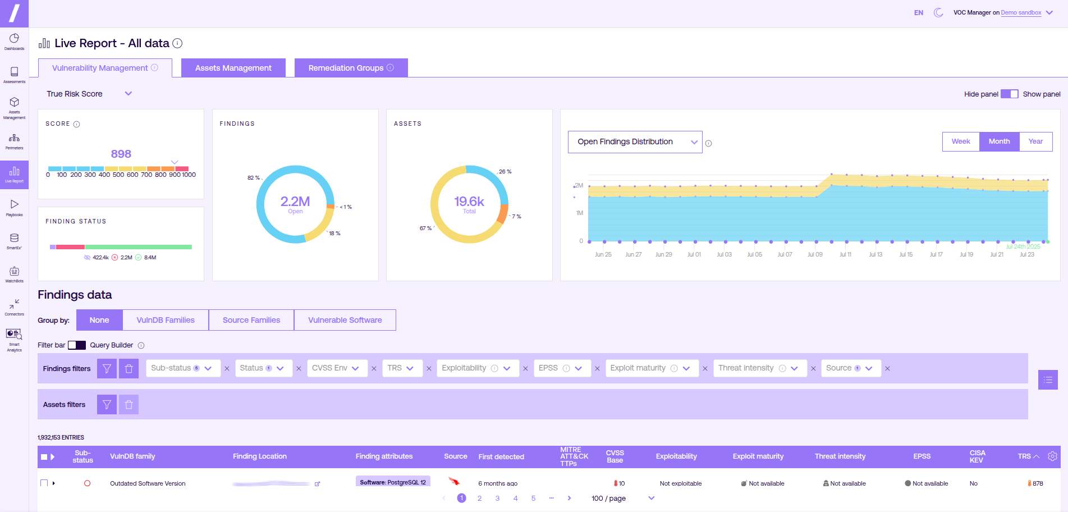Clear Findings filters with trash icon
This screenshot has width=1068, height=512.
tap(129, 369)
